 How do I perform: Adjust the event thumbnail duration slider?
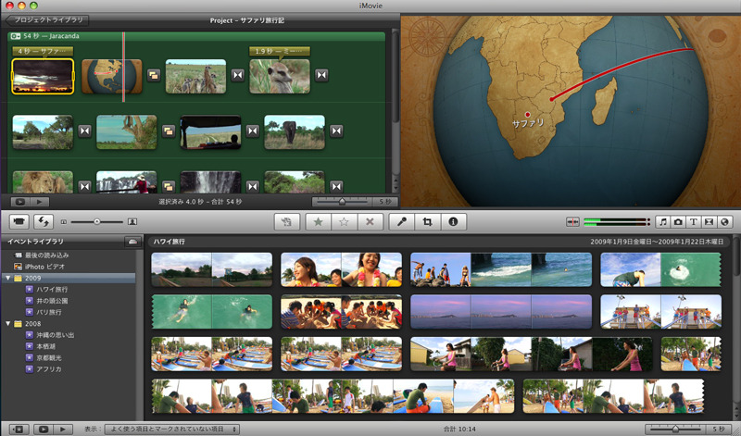coord(675,430)
